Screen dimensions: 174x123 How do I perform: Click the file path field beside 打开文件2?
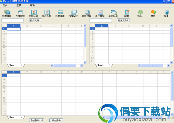coord(101,20)
